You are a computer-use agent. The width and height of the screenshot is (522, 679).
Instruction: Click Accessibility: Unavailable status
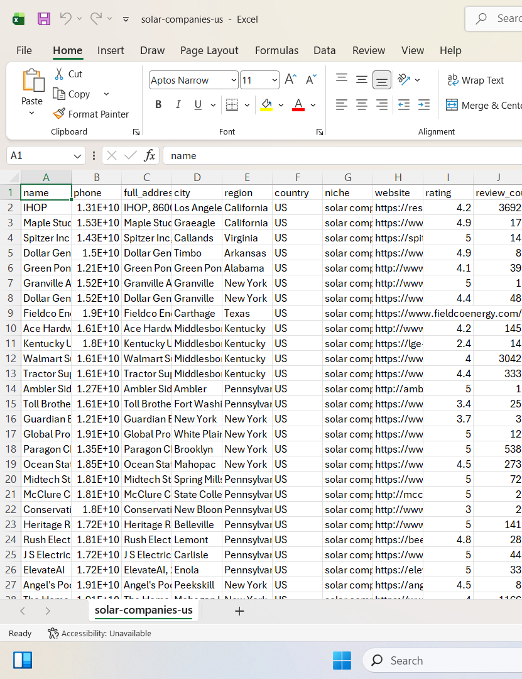click(x=99, y=634)
